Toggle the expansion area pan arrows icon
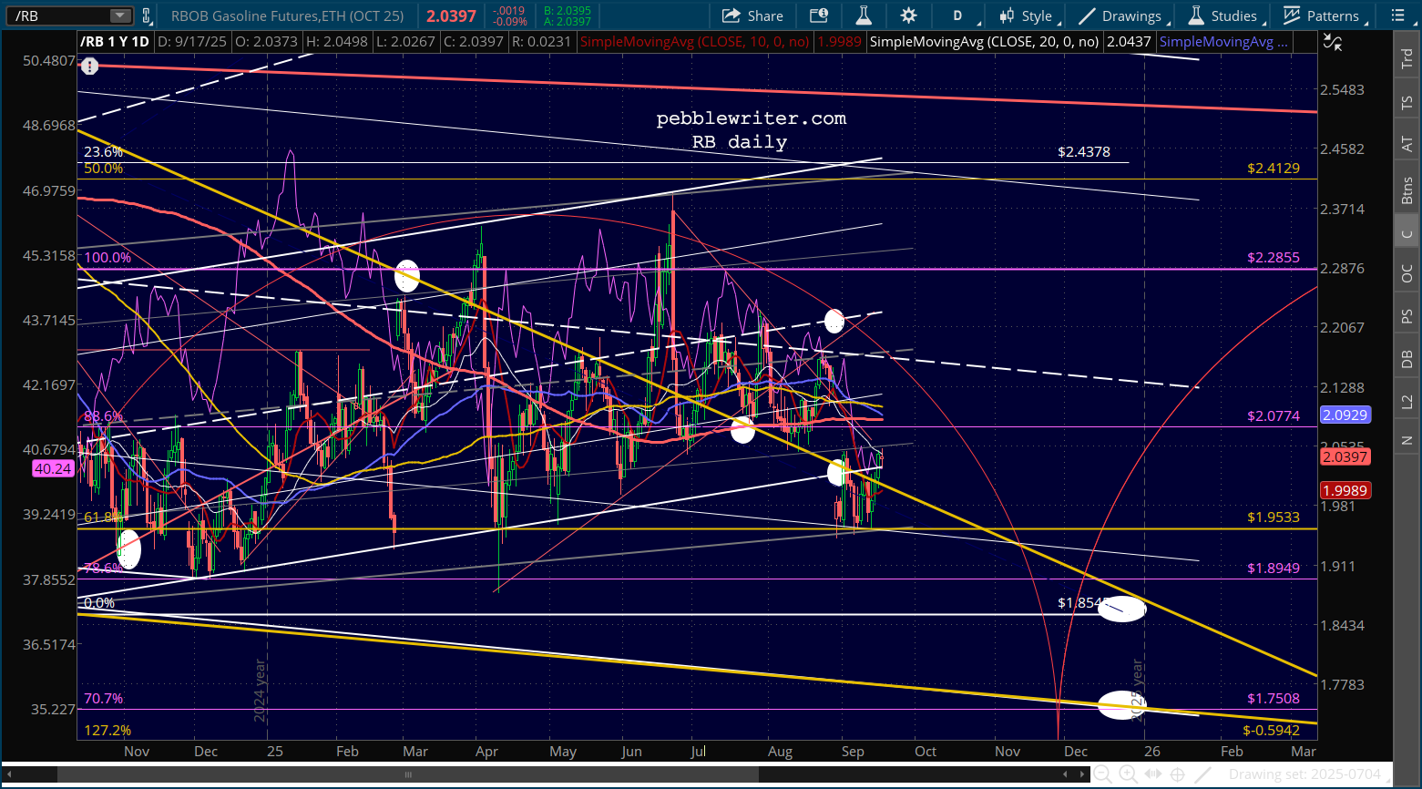 tap(1152, 774)
